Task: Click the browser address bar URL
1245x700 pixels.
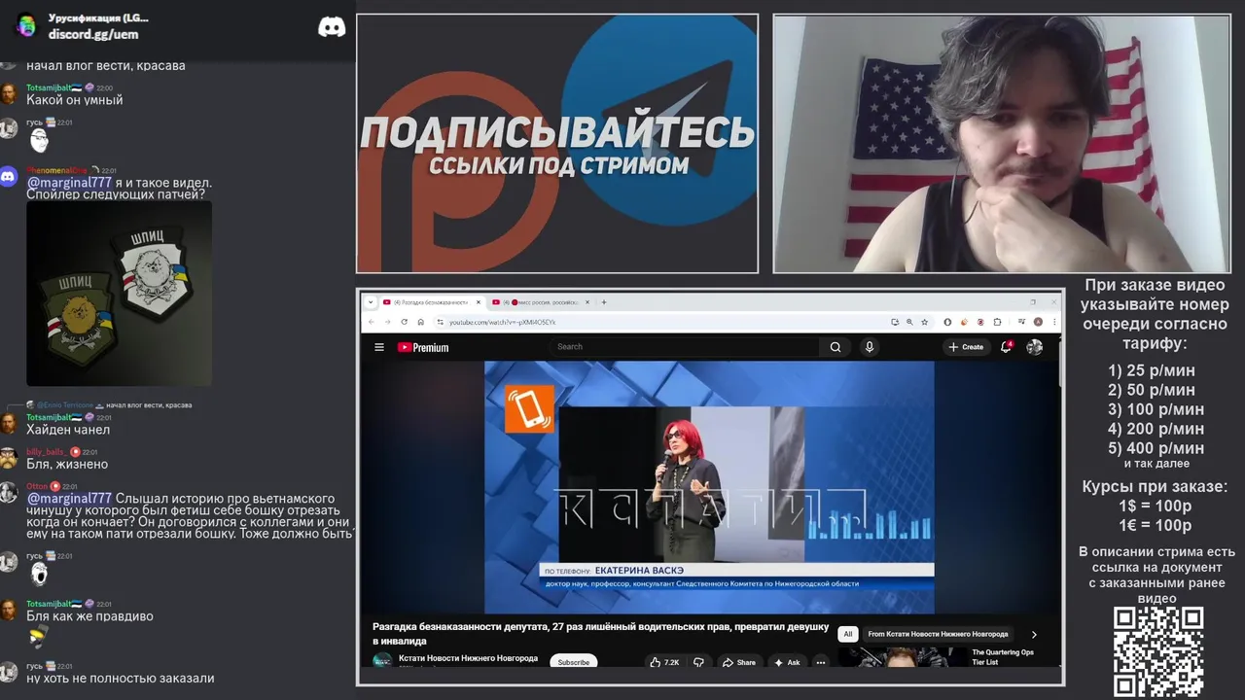Action: pyautogui.click(x=502, y=322)
